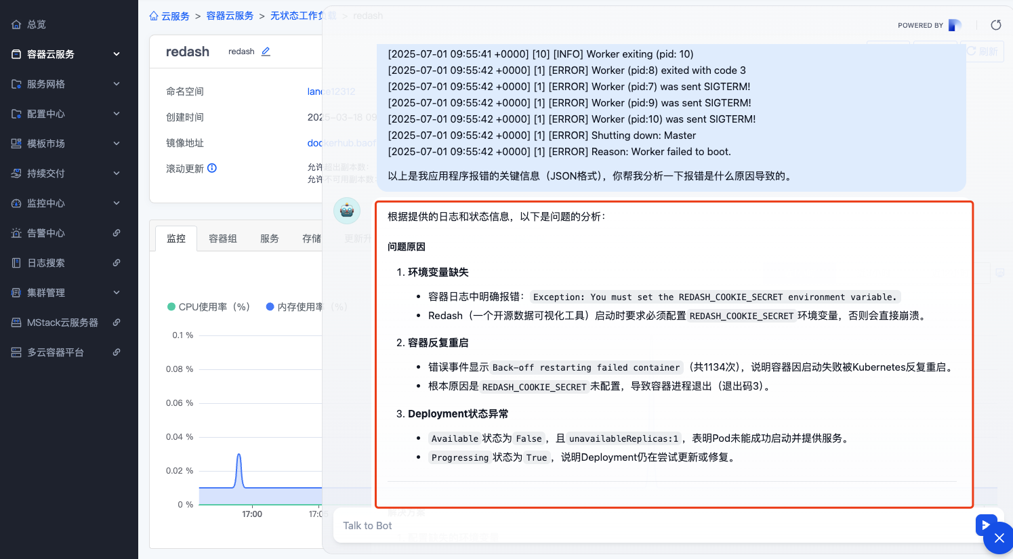The height and width of the screenshot is (559, 1013).
Task: Click the redash workload title
Action: 188,51
